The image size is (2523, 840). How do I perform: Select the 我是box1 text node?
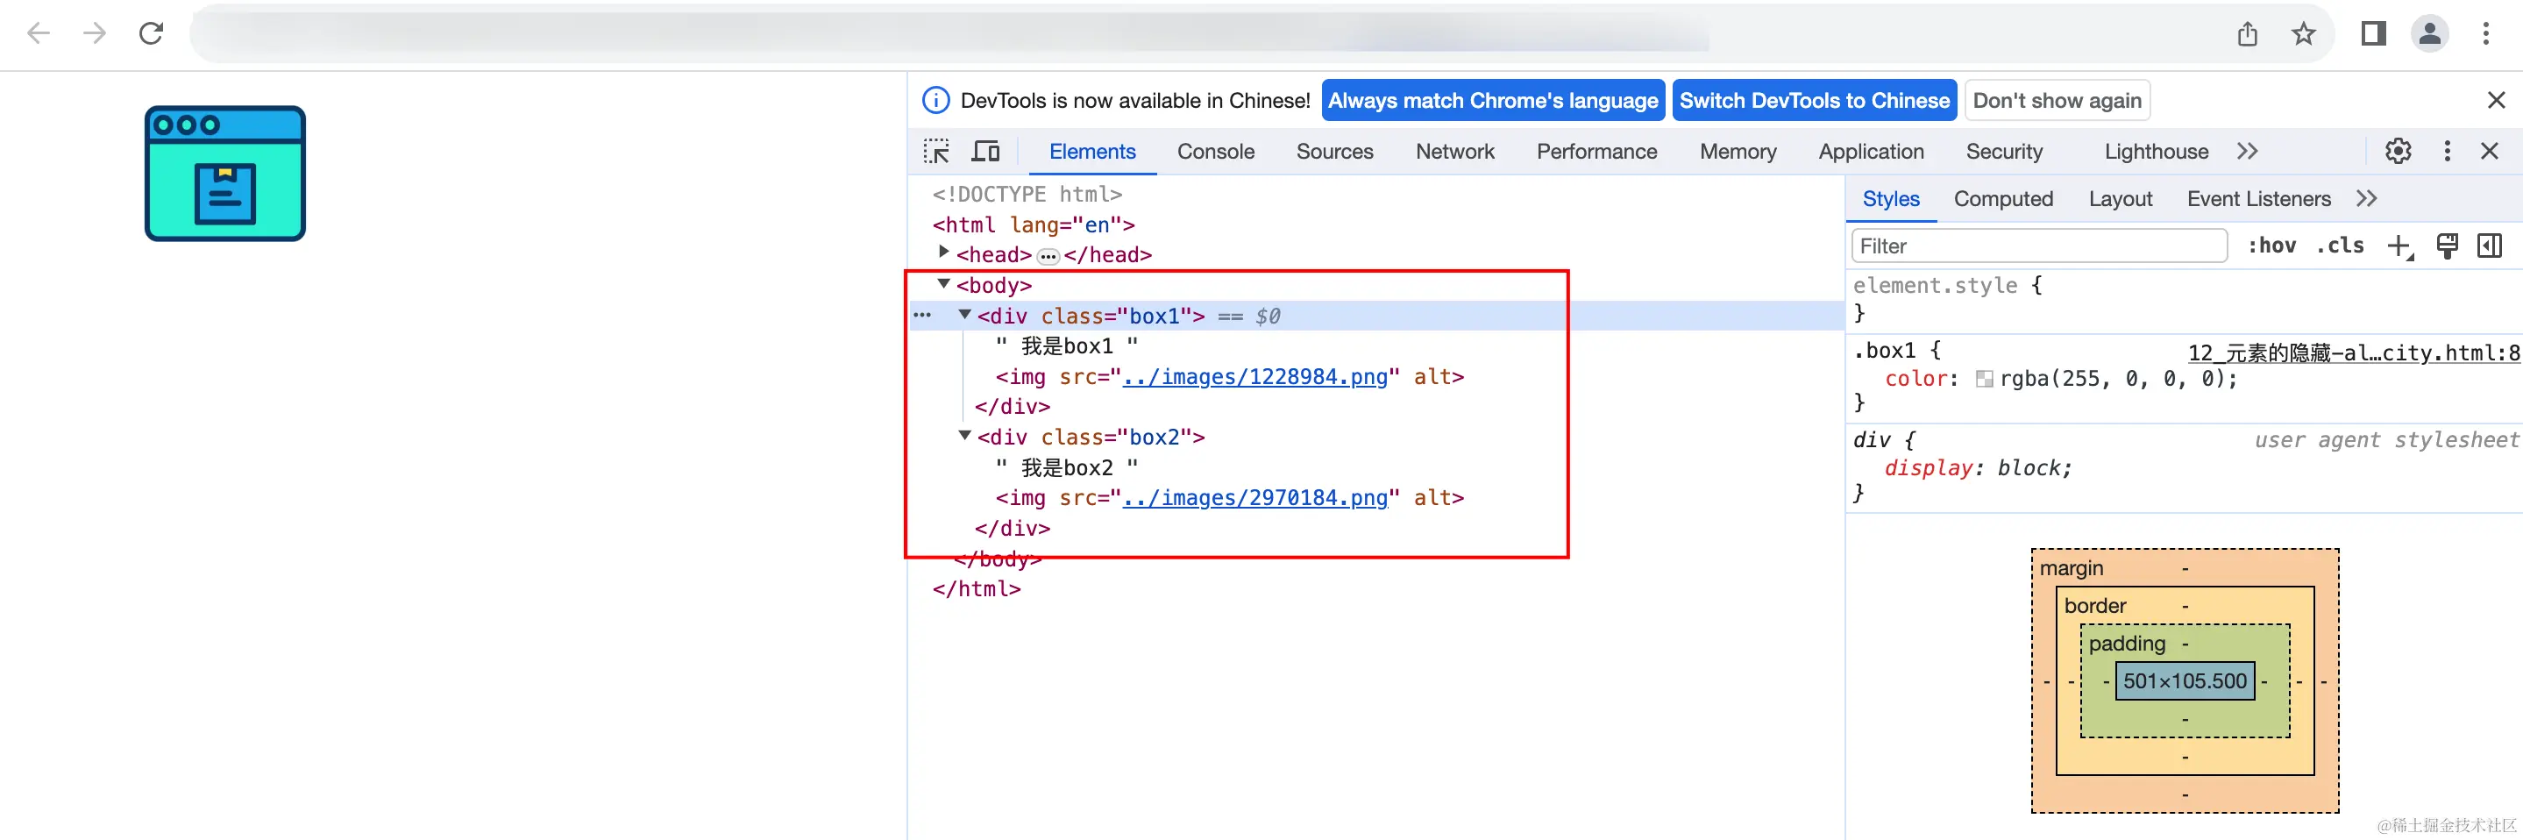click(1067, 346)
